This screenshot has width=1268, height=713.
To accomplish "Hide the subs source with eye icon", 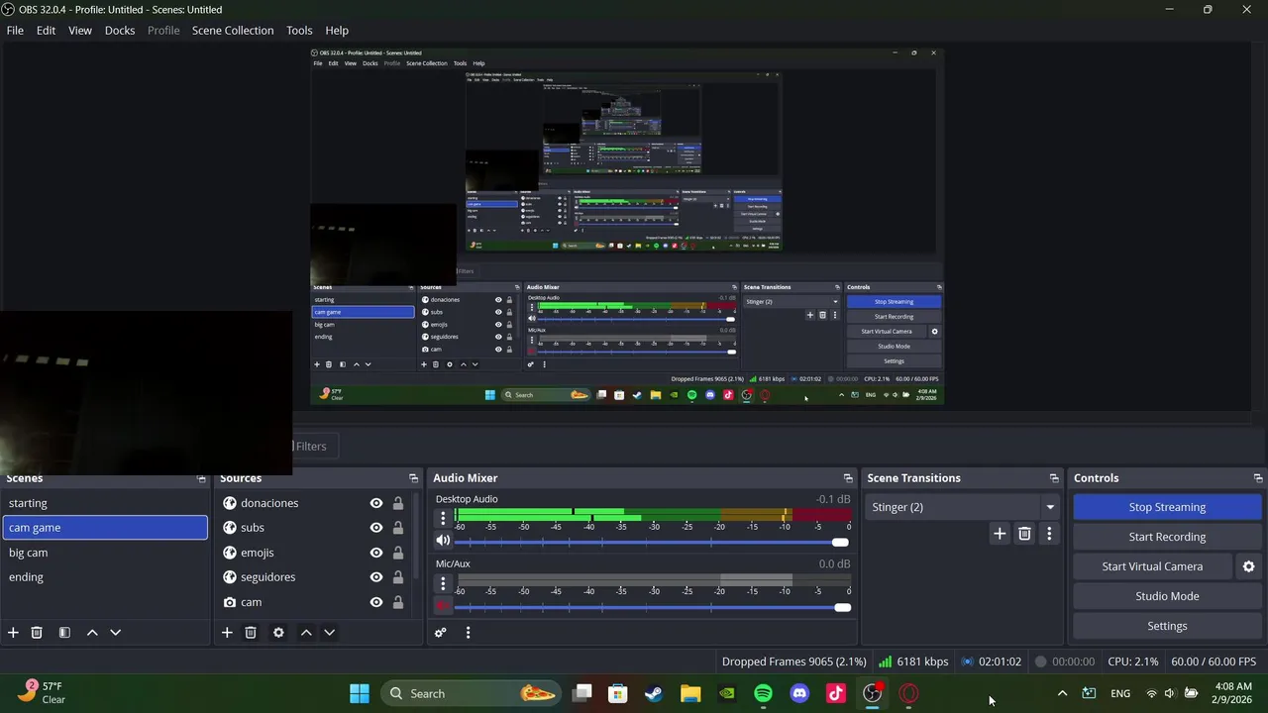I will pos(376,528).
